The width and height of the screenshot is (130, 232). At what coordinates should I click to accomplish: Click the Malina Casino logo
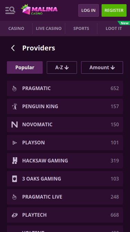coord(39,9)
